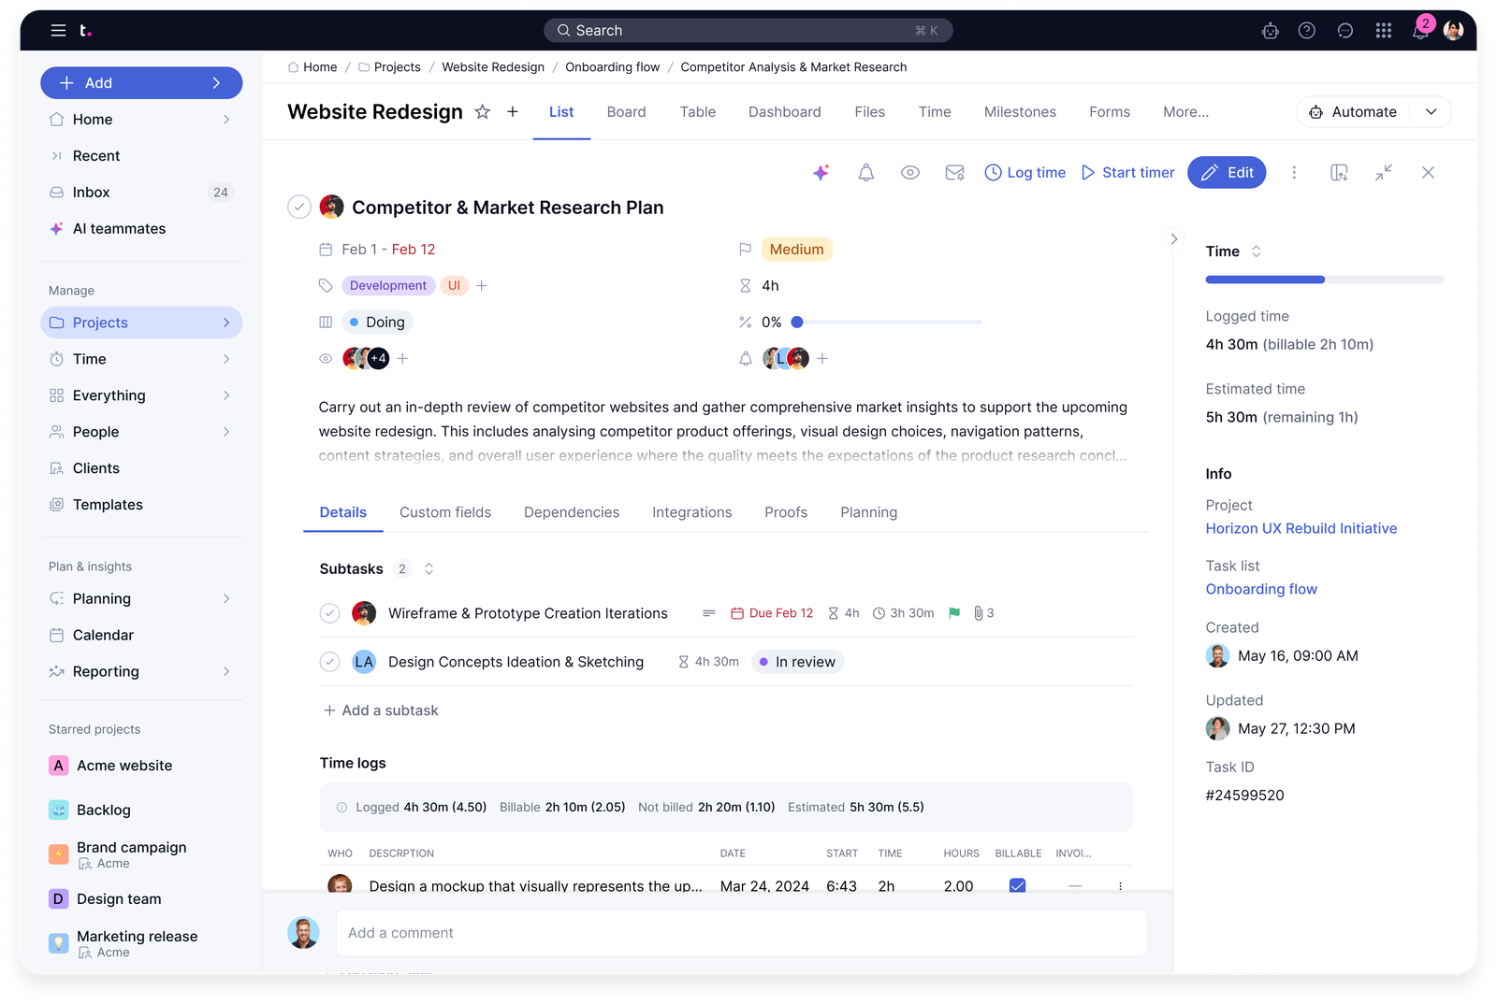This screenshot has height=1004, width=1497.
Task: Close the task detail panel
Action: coord(1428,173)
